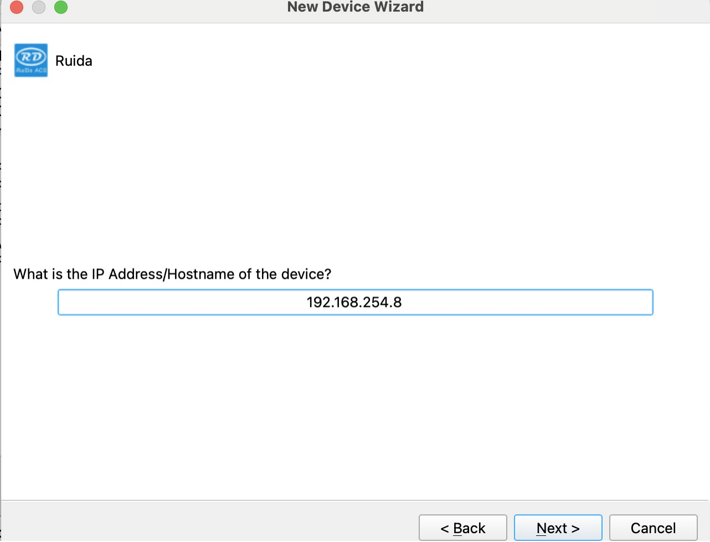Click the green maximize window button
The image size is (710, 542).
(60, 8)
